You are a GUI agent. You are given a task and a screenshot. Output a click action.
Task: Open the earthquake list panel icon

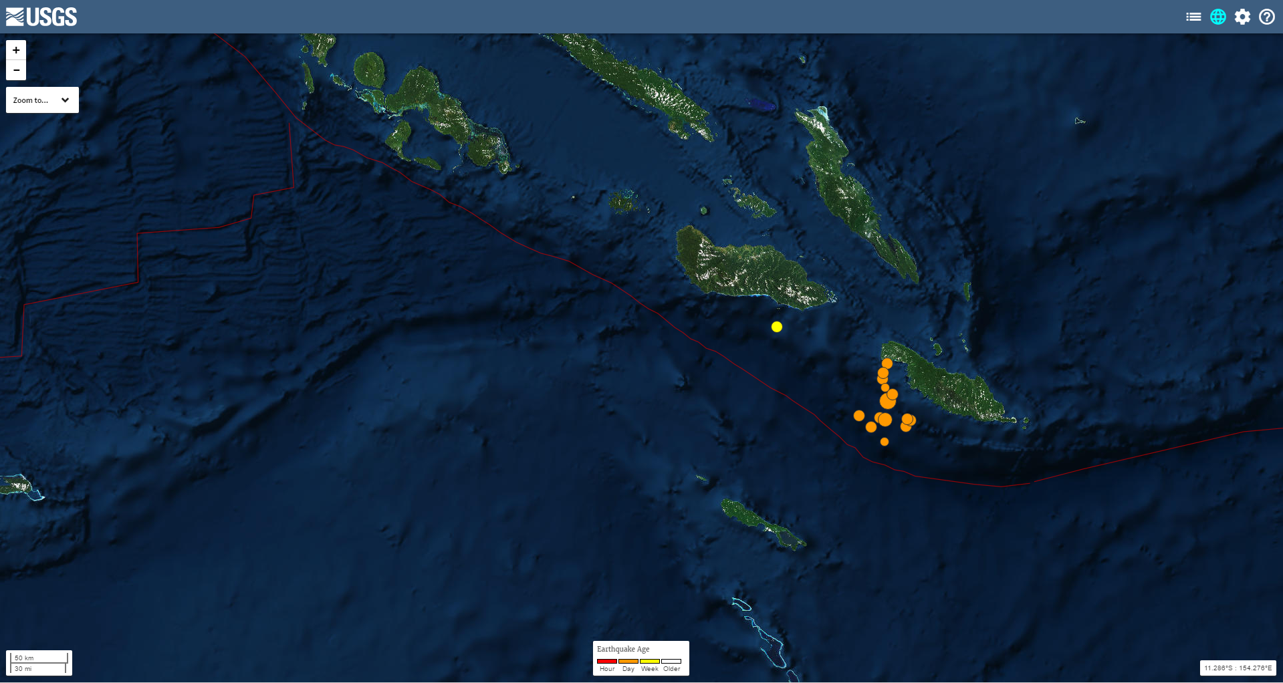1193,17
